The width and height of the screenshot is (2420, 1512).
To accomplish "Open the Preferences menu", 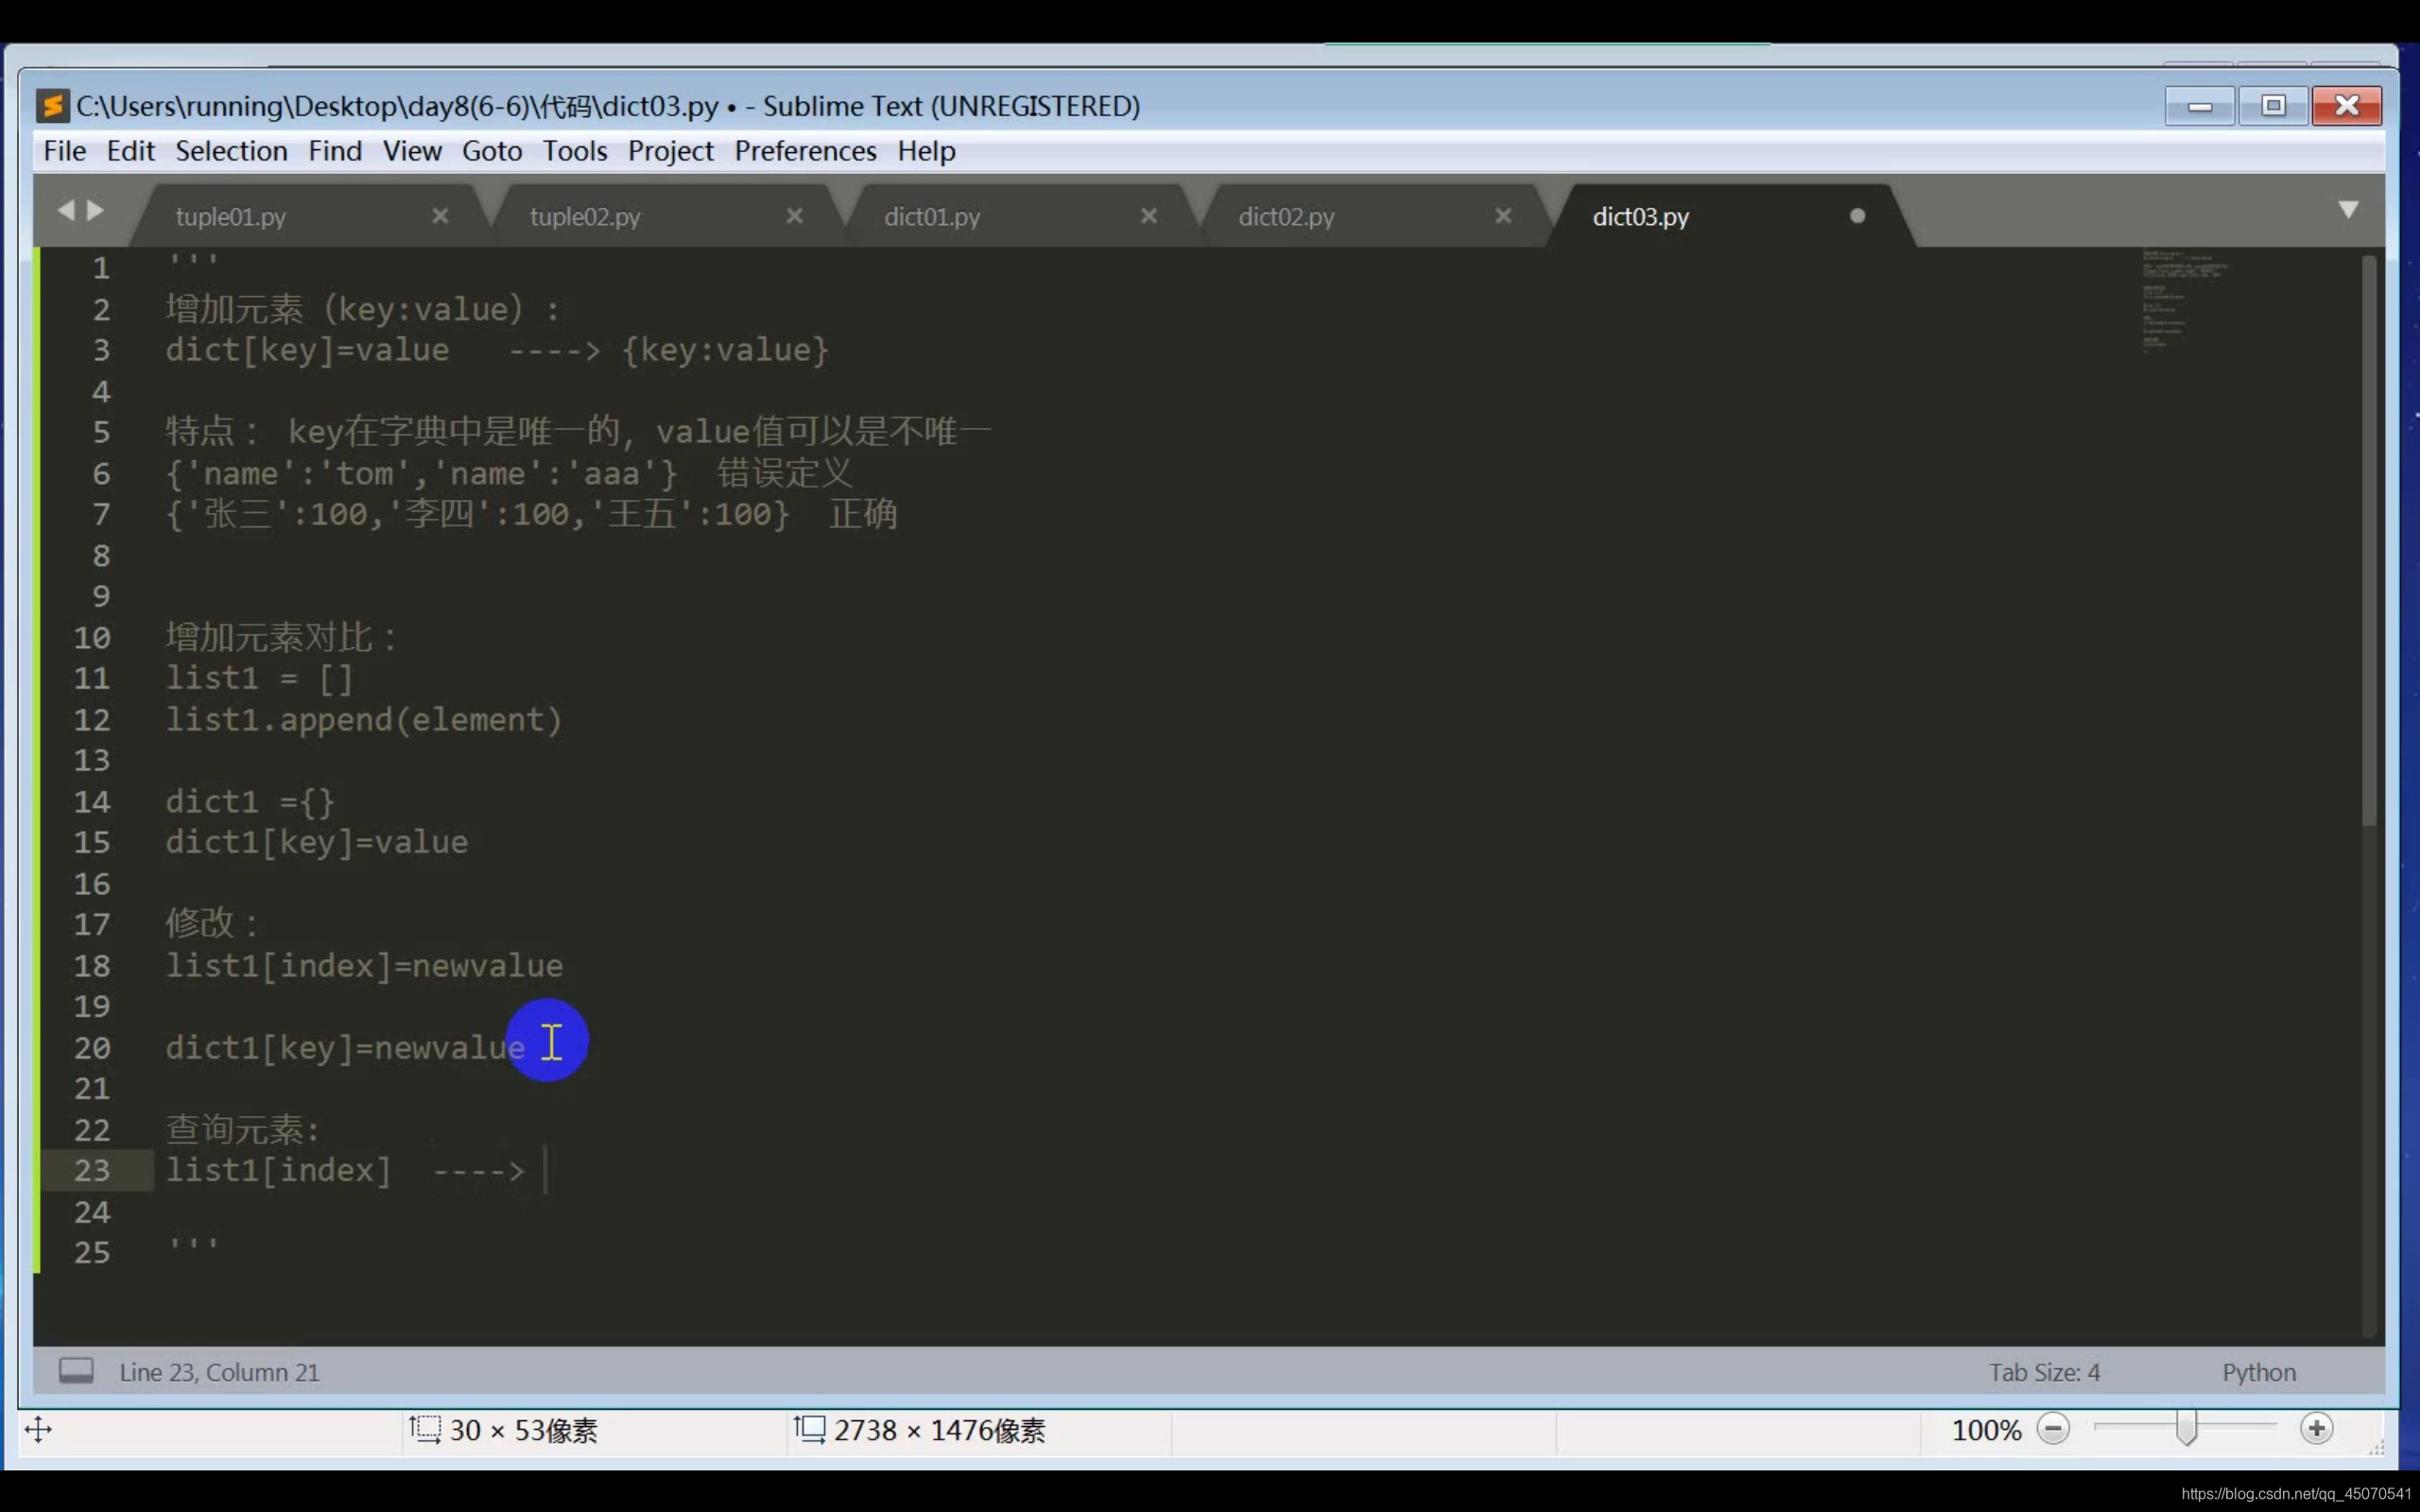I will tap(804, 151).
